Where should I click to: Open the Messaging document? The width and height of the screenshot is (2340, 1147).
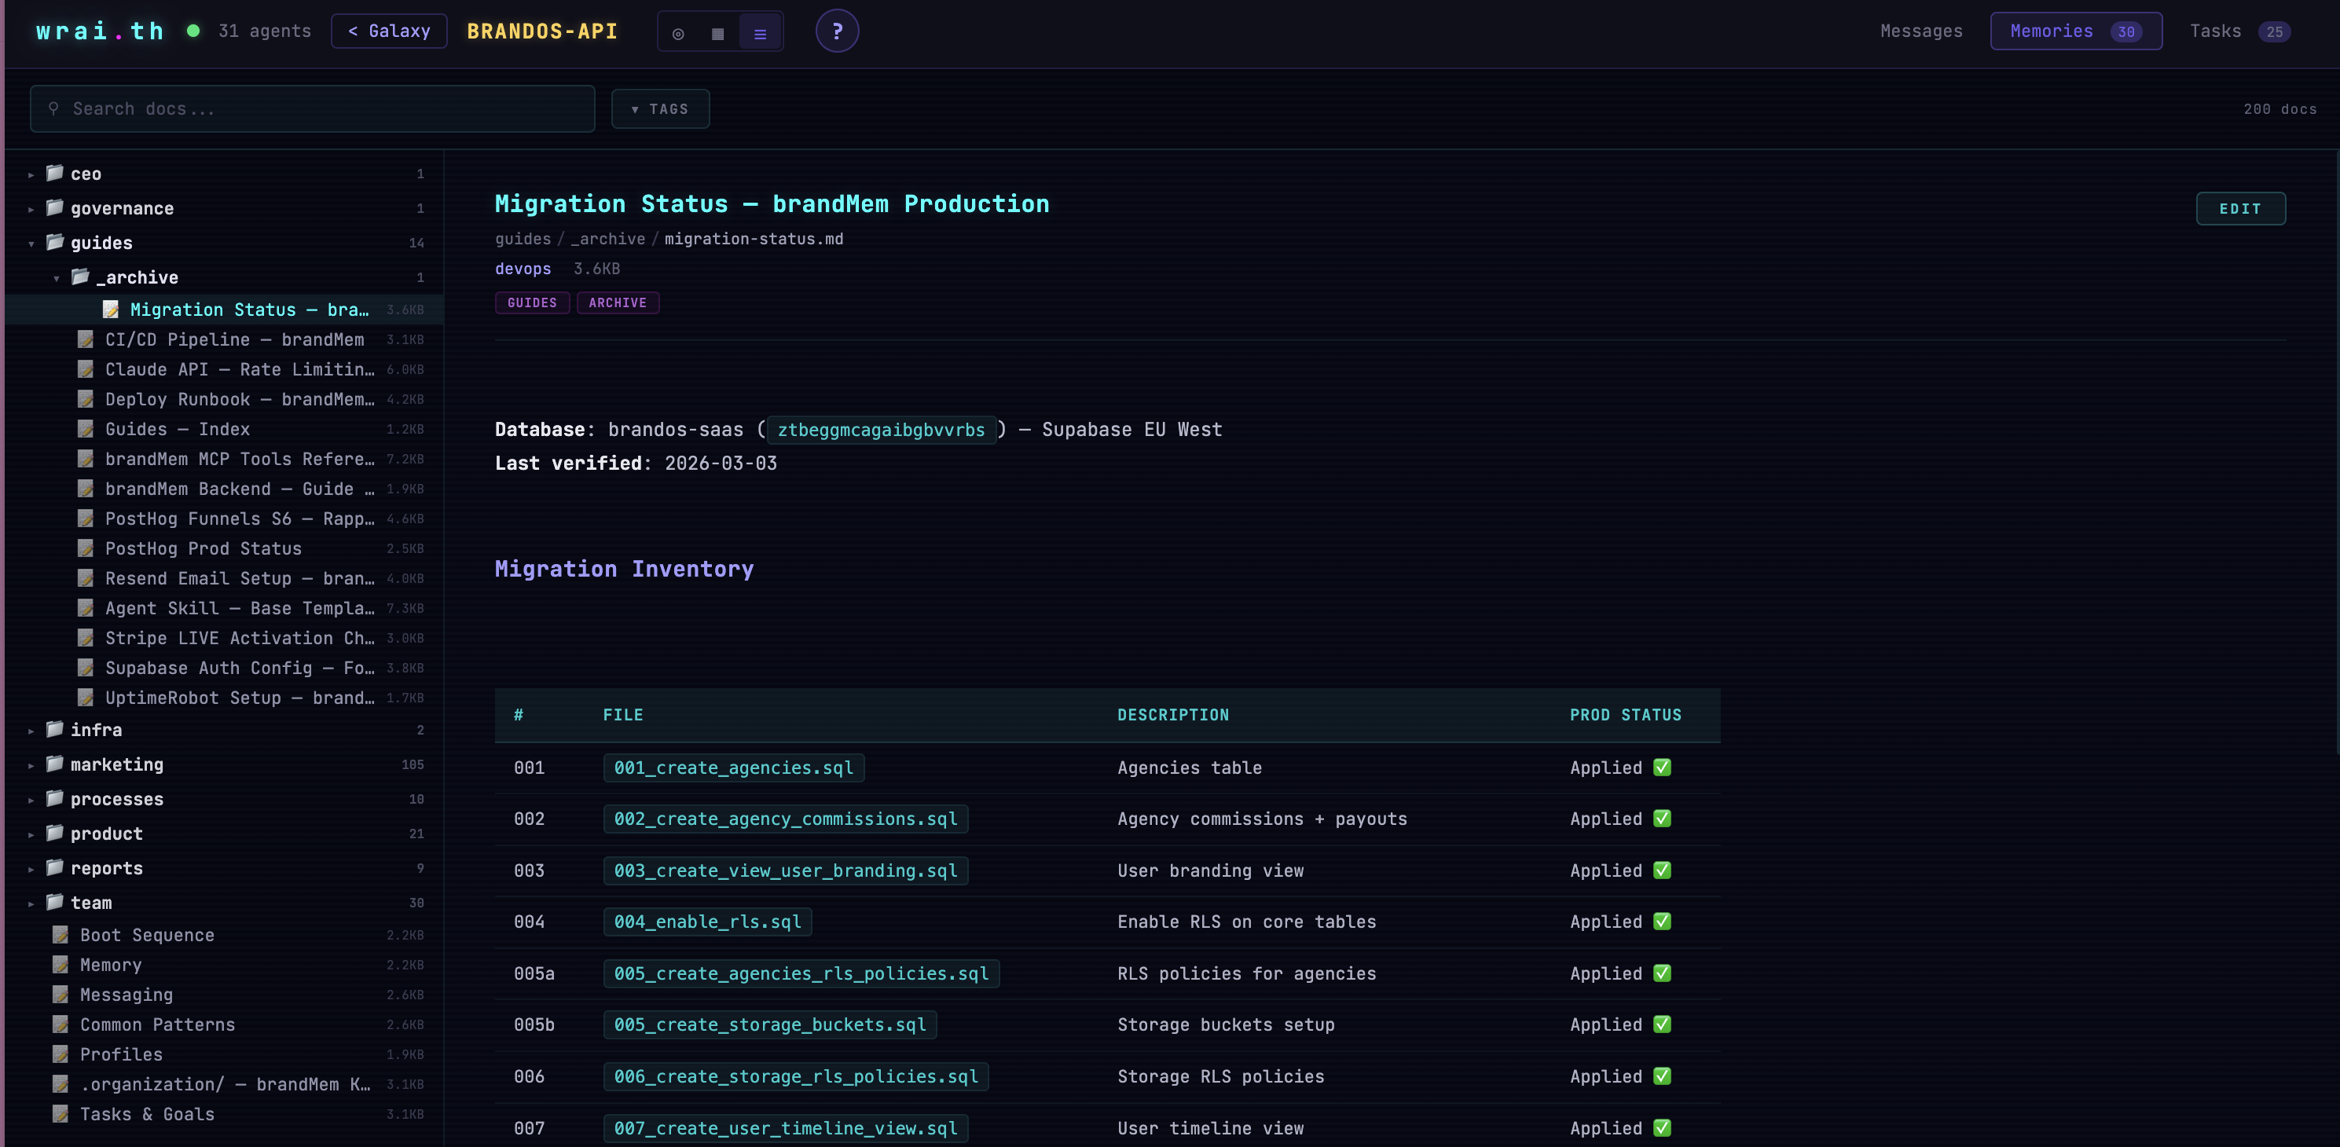[225, 995]
